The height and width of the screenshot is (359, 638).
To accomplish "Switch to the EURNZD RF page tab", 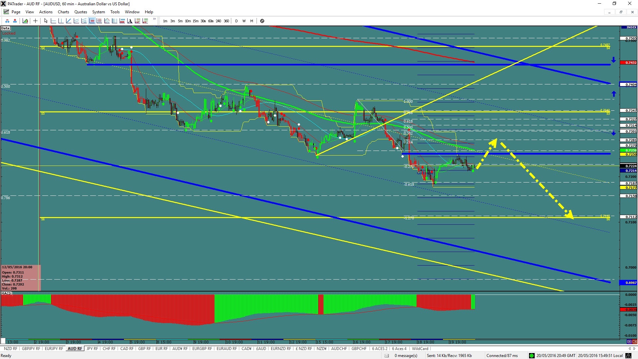I will pyautogui.click(x=281, y=349).
